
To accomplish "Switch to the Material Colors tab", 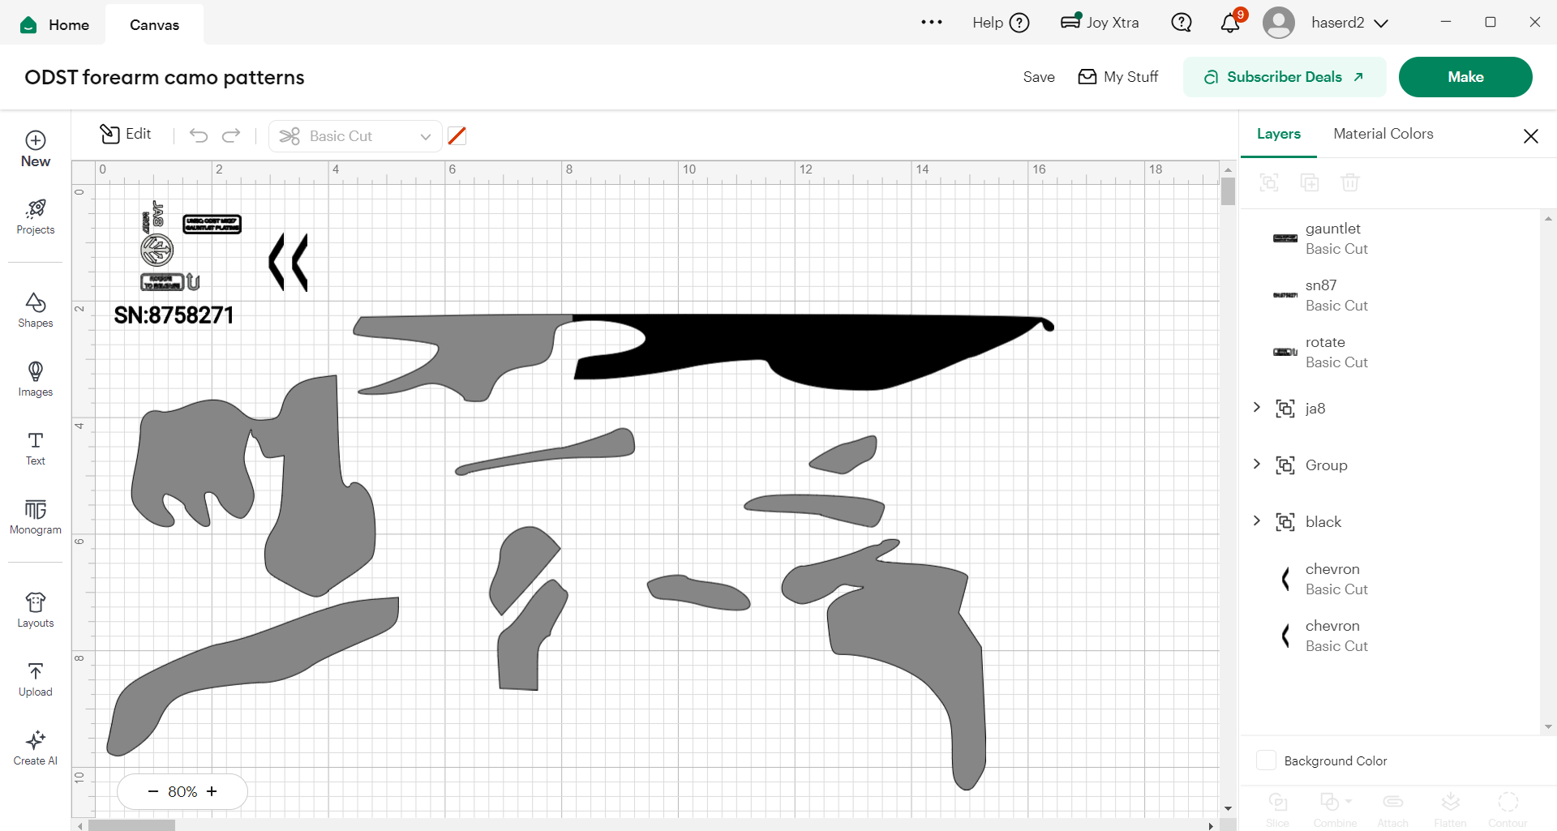I will click(x=1383, y=134).
